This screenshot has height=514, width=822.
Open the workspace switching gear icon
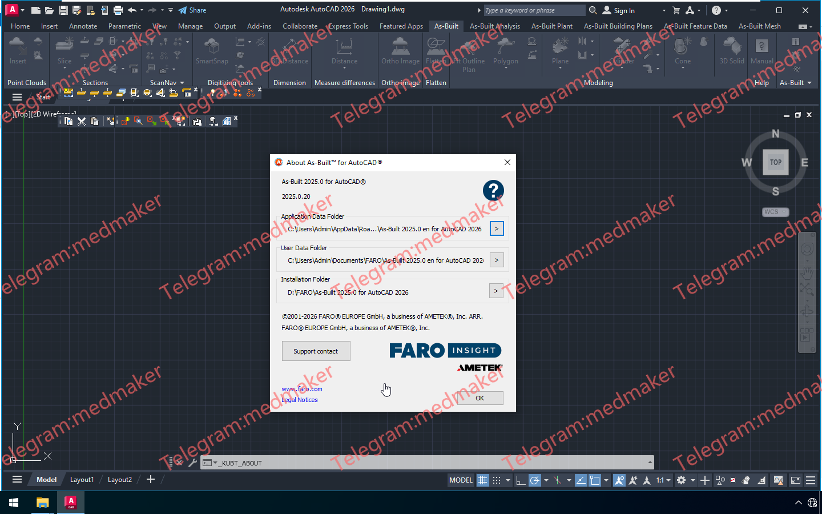(x=681, y=480)
